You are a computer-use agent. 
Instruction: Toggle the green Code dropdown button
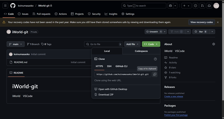151,44
